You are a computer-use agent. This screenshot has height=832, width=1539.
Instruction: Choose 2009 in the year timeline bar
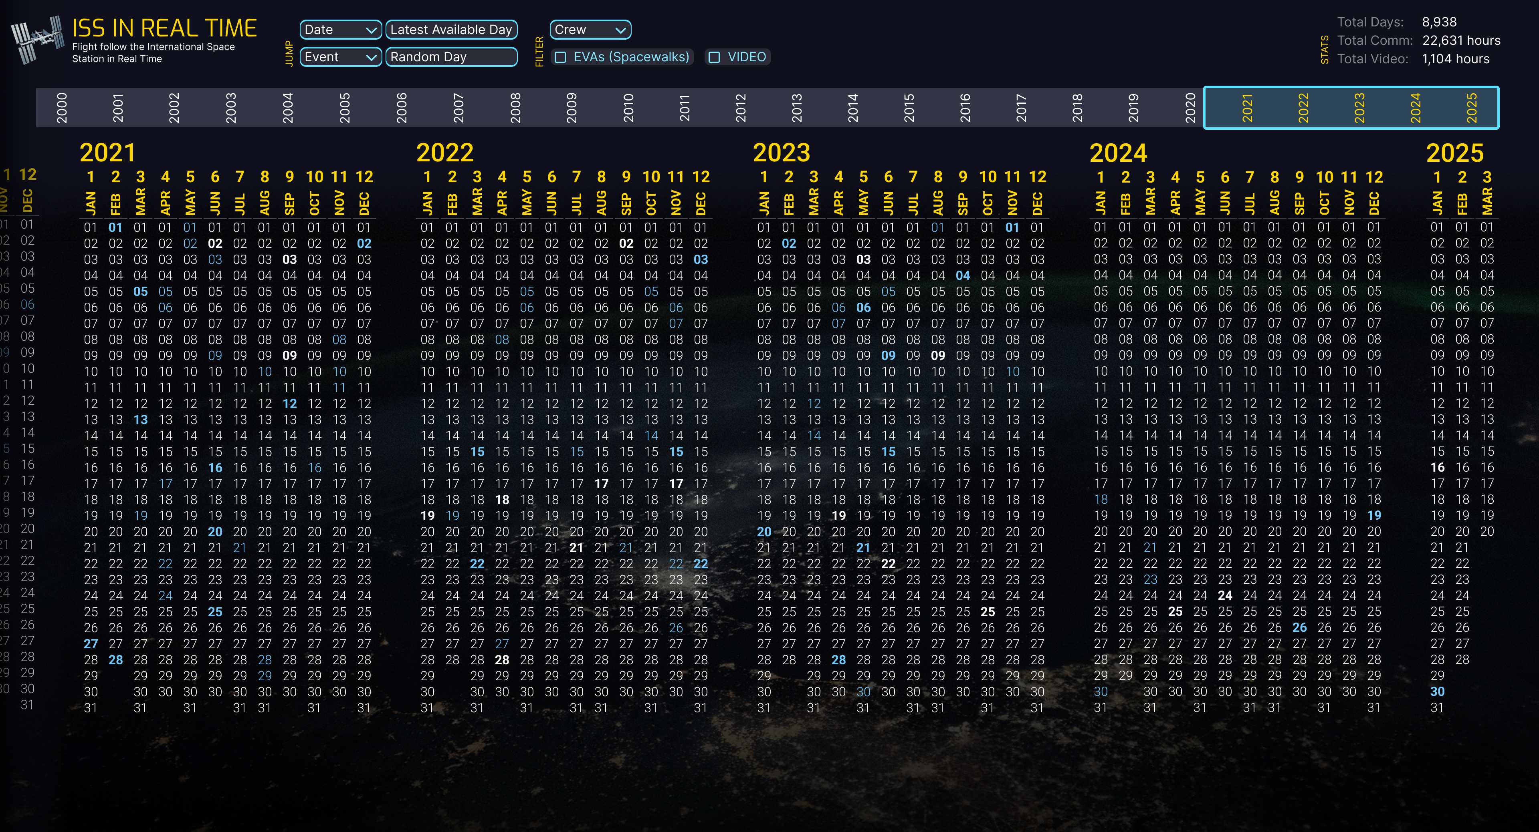(571, 108)
